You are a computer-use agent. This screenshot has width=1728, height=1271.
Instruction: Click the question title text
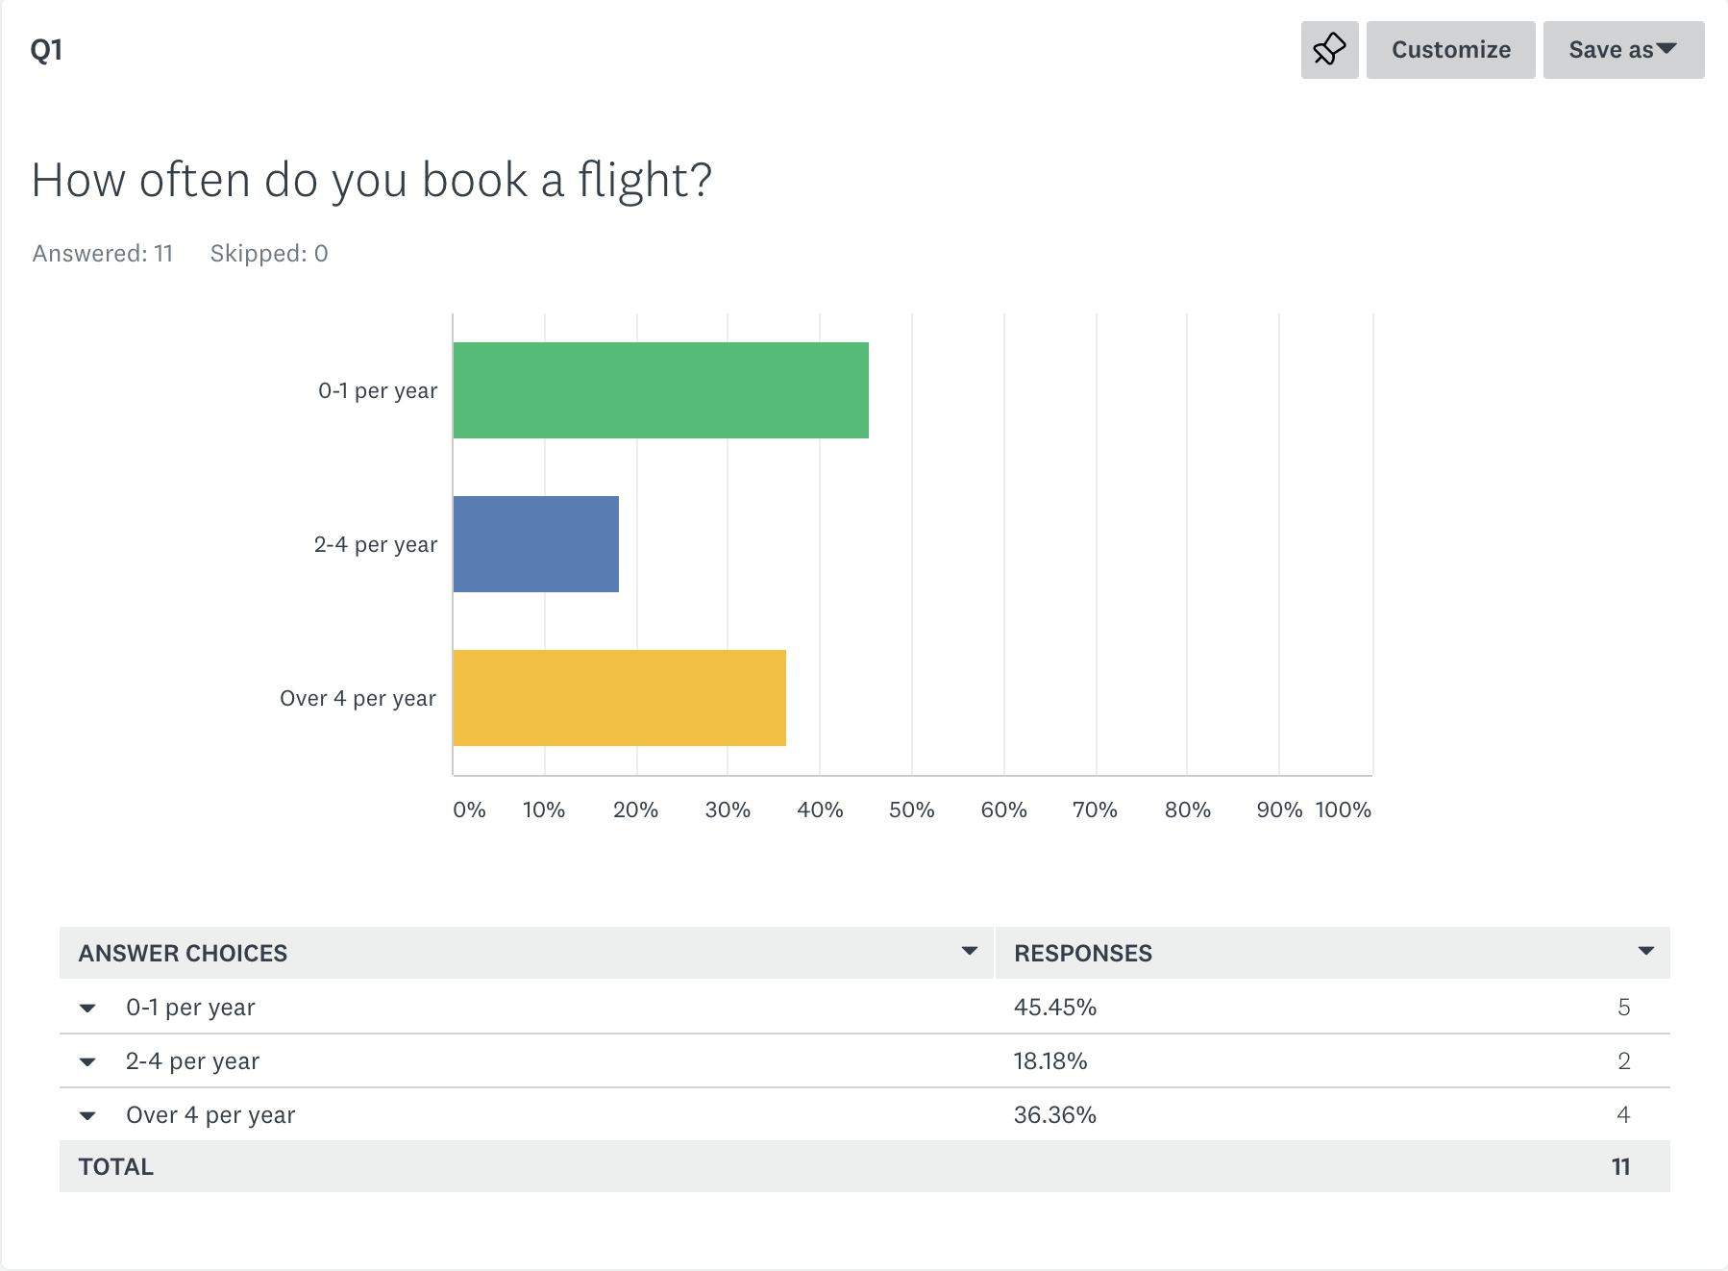pyautogui.click(x=372, y=181)
